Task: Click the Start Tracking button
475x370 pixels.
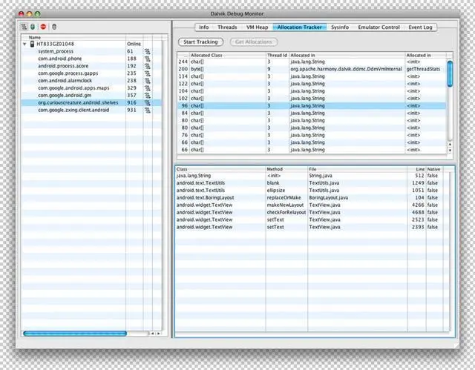Action: 200,42
